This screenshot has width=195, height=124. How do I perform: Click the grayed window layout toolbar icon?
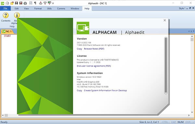click(31, 3)
